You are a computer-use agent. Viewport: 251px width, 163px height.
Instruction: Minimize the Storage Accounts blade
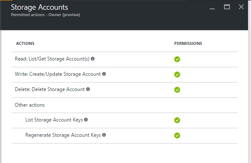[x=212, y=8]
